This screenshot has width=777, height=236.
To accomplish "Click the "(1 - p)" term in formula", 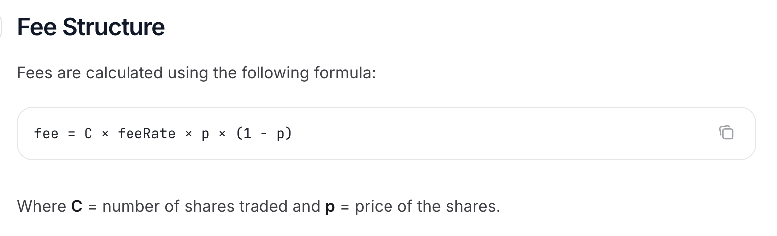I will click(264, 134).
